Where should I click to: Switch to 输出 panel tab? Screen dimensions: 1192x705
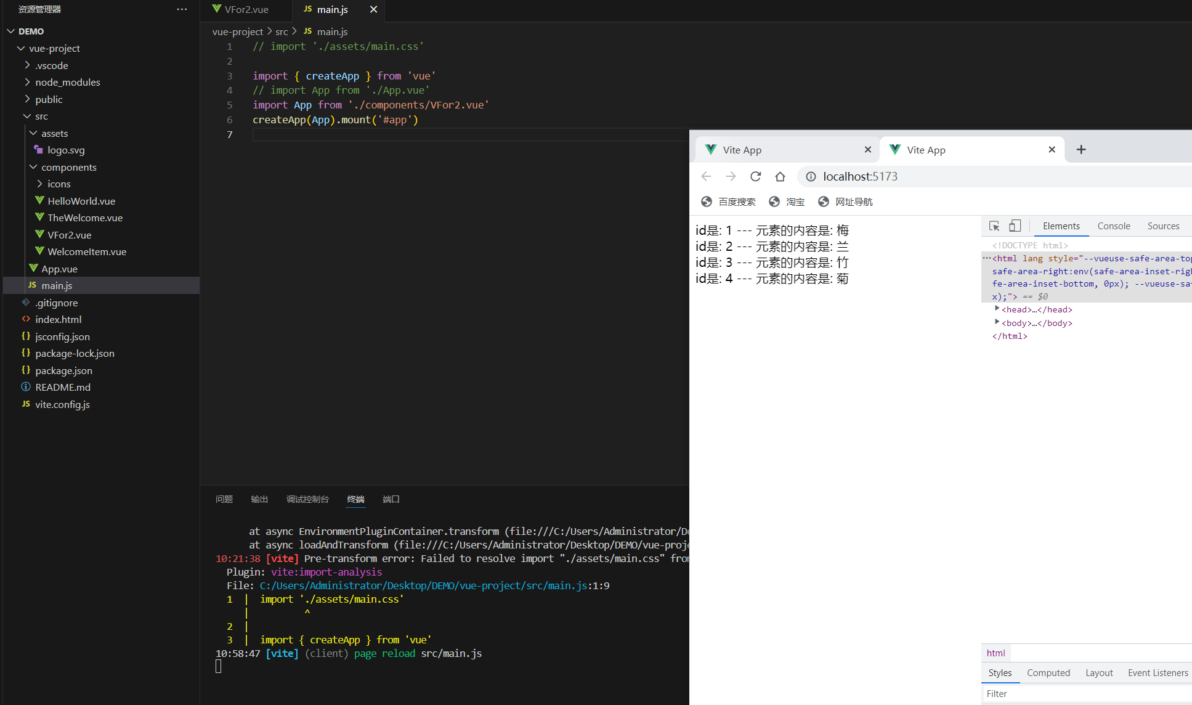pyautogui.click(x=259, y=499)
